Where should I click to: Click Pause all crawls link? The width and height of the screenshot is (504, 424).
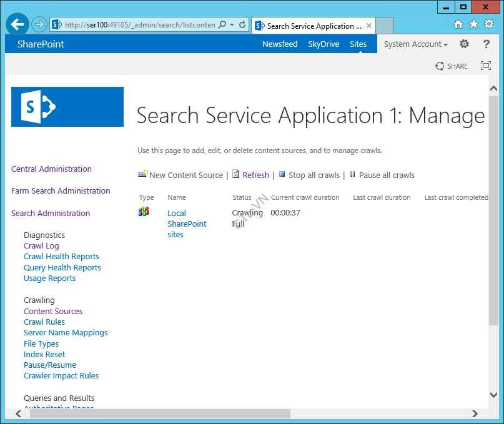tap(387, 175)
